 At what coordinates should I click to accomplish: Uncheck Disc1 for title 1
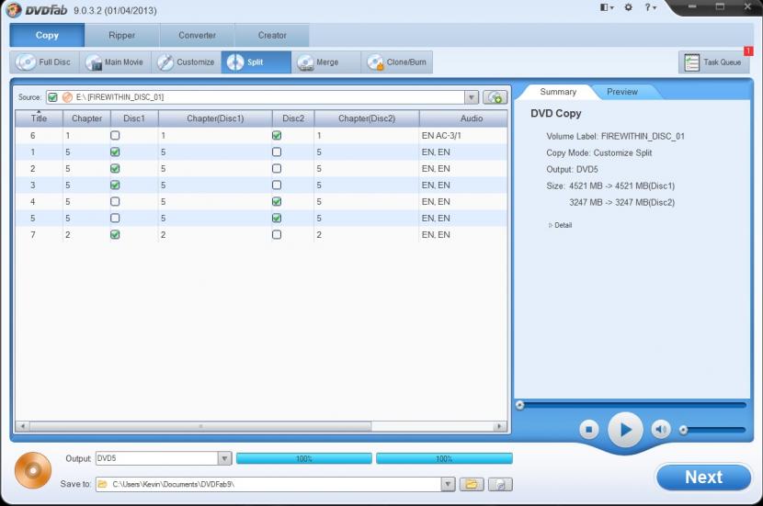pyautogui.click(x=115, y=152)
